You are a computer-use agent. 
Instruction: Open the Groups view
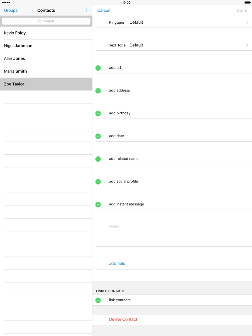click(11, 10)
